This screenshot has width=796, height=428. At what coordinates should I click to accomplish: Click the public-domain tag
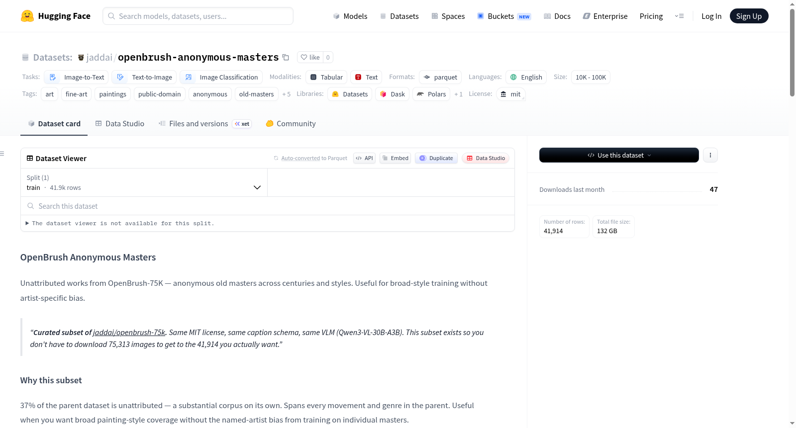160,94
